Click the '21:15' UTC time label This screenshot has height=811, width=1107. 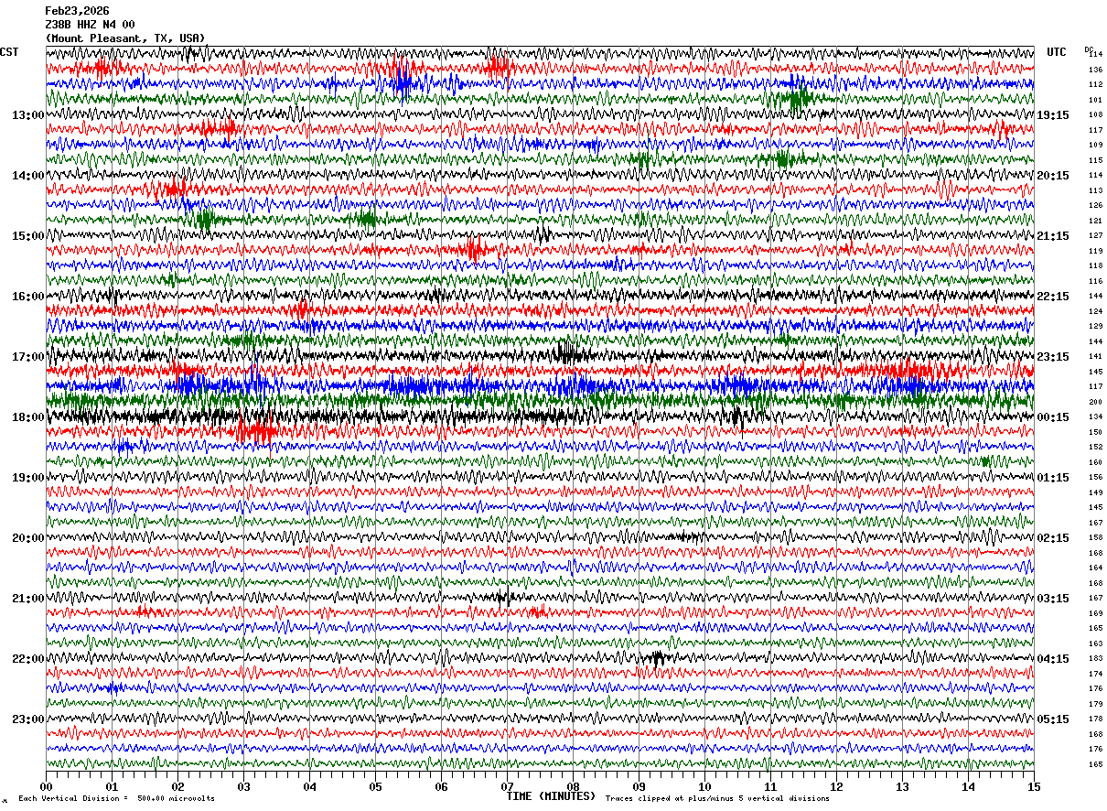coord(1053,236)
